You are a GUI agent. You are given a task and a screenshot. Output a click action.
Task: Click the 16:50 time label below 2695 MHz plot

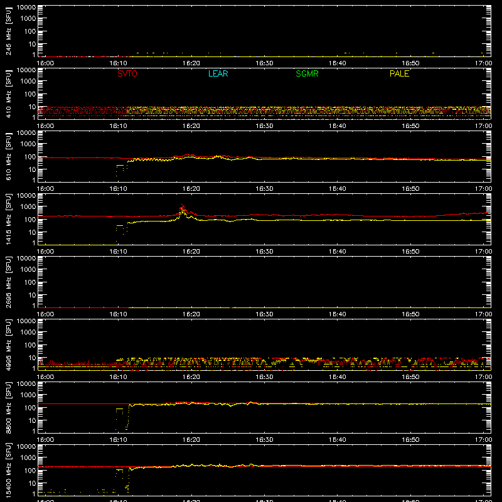[x=410, y=314]
